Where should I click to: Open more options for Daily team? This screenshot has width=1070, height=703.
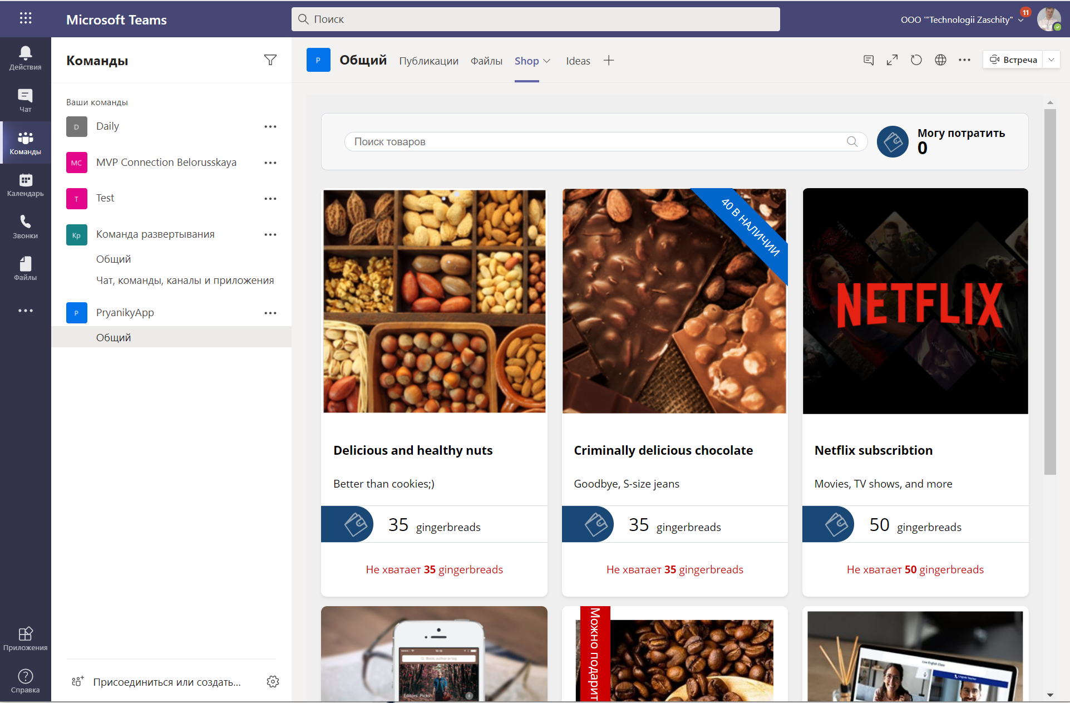(x=270, y=127)
